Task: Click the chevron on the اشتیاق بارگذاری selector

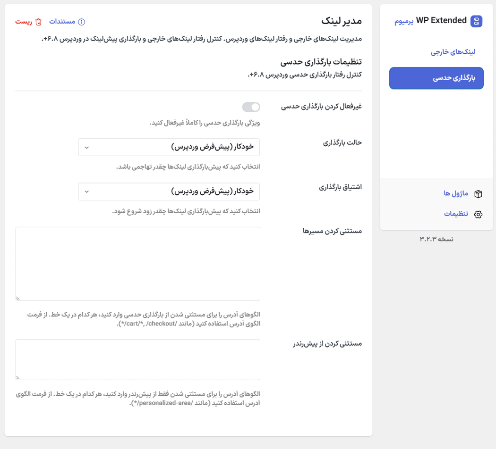Action: click(x=86, y=191)
